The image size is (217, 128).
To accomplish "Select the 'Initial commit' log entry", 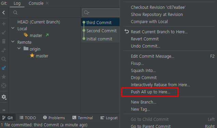I will (x=100, y=39).
